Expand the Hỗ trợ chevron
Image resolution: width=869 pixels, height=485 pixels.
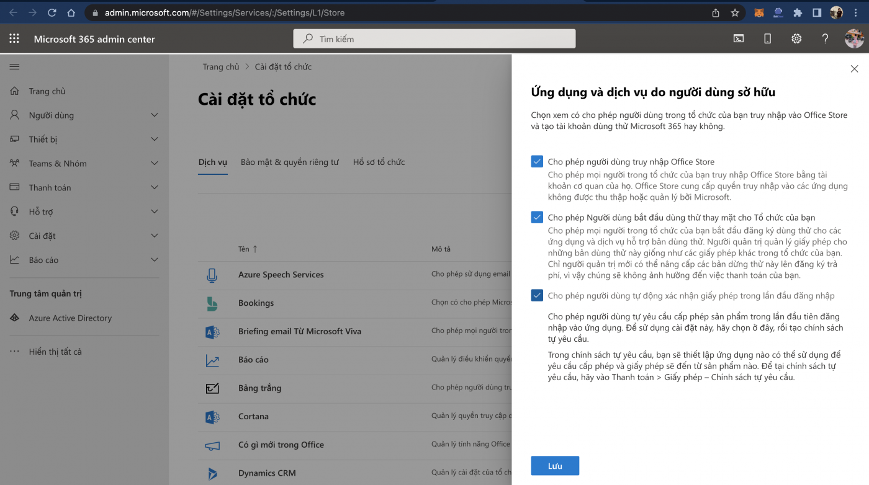pos(155,211)
